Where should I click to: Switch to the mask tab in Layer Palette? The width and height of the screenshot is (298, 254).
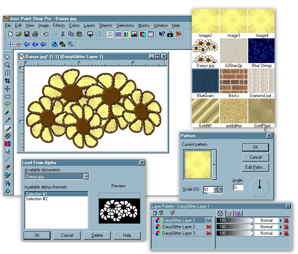229,214
